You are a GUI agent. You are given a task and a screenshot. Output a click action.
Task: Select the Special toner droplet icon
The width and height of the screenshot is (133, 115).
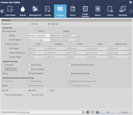click(23, 9)
